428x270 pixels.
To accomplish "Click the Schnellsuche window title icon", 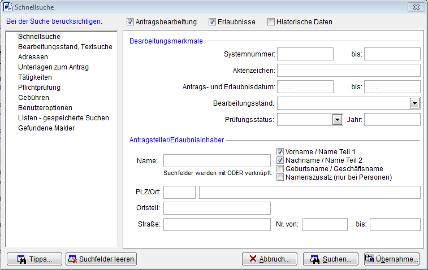I will [x=7, y=6].
